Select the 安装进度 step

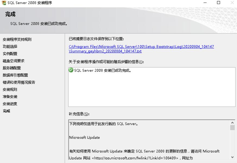point(10,104)
